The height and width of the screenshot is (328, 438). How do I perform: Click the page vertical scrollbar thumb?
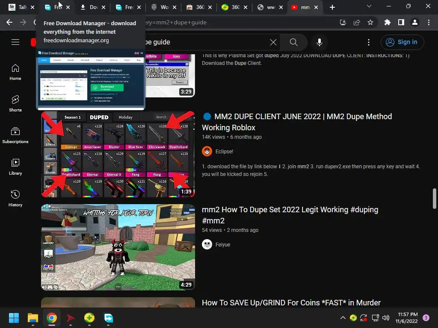pos(435,199)
